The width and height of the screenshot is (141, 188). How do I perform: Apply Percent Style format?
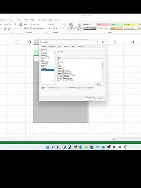pyautogui.click(x=54, y=29)
